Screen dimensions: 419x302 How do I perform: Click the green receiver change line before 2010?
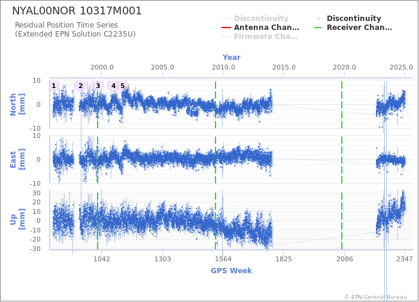tap(215, 166)
